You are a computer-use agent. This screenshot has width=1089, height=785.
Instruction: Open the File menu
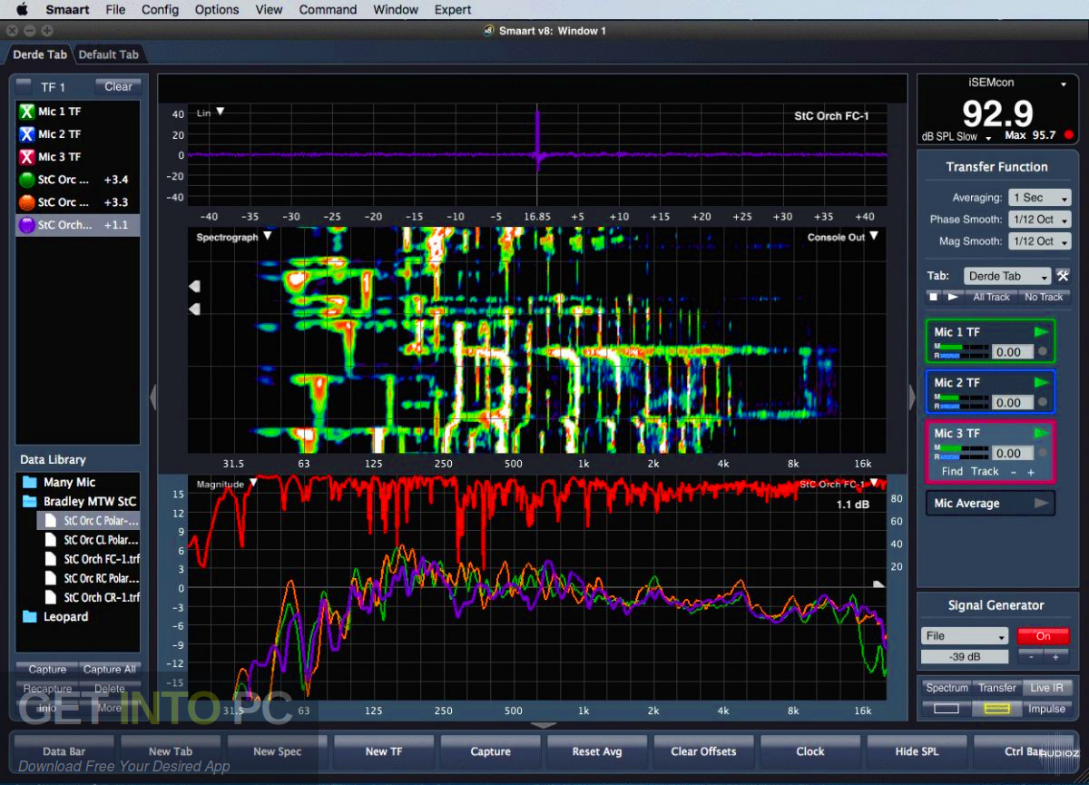(x=115, y=10)
